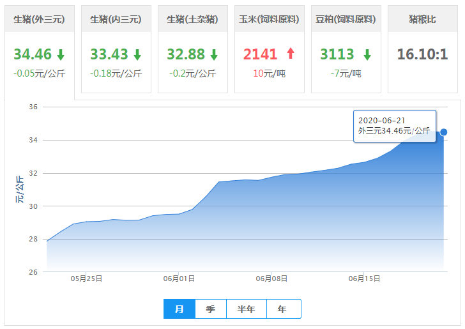Select the 生猪(外三元) tab
465x329 pixels.
(40, 20)
